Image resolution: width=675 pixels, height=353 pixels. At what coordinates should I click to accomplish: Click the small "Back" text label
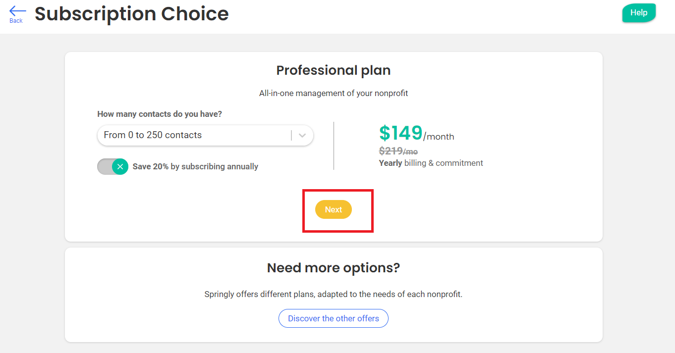coord(16,21)
